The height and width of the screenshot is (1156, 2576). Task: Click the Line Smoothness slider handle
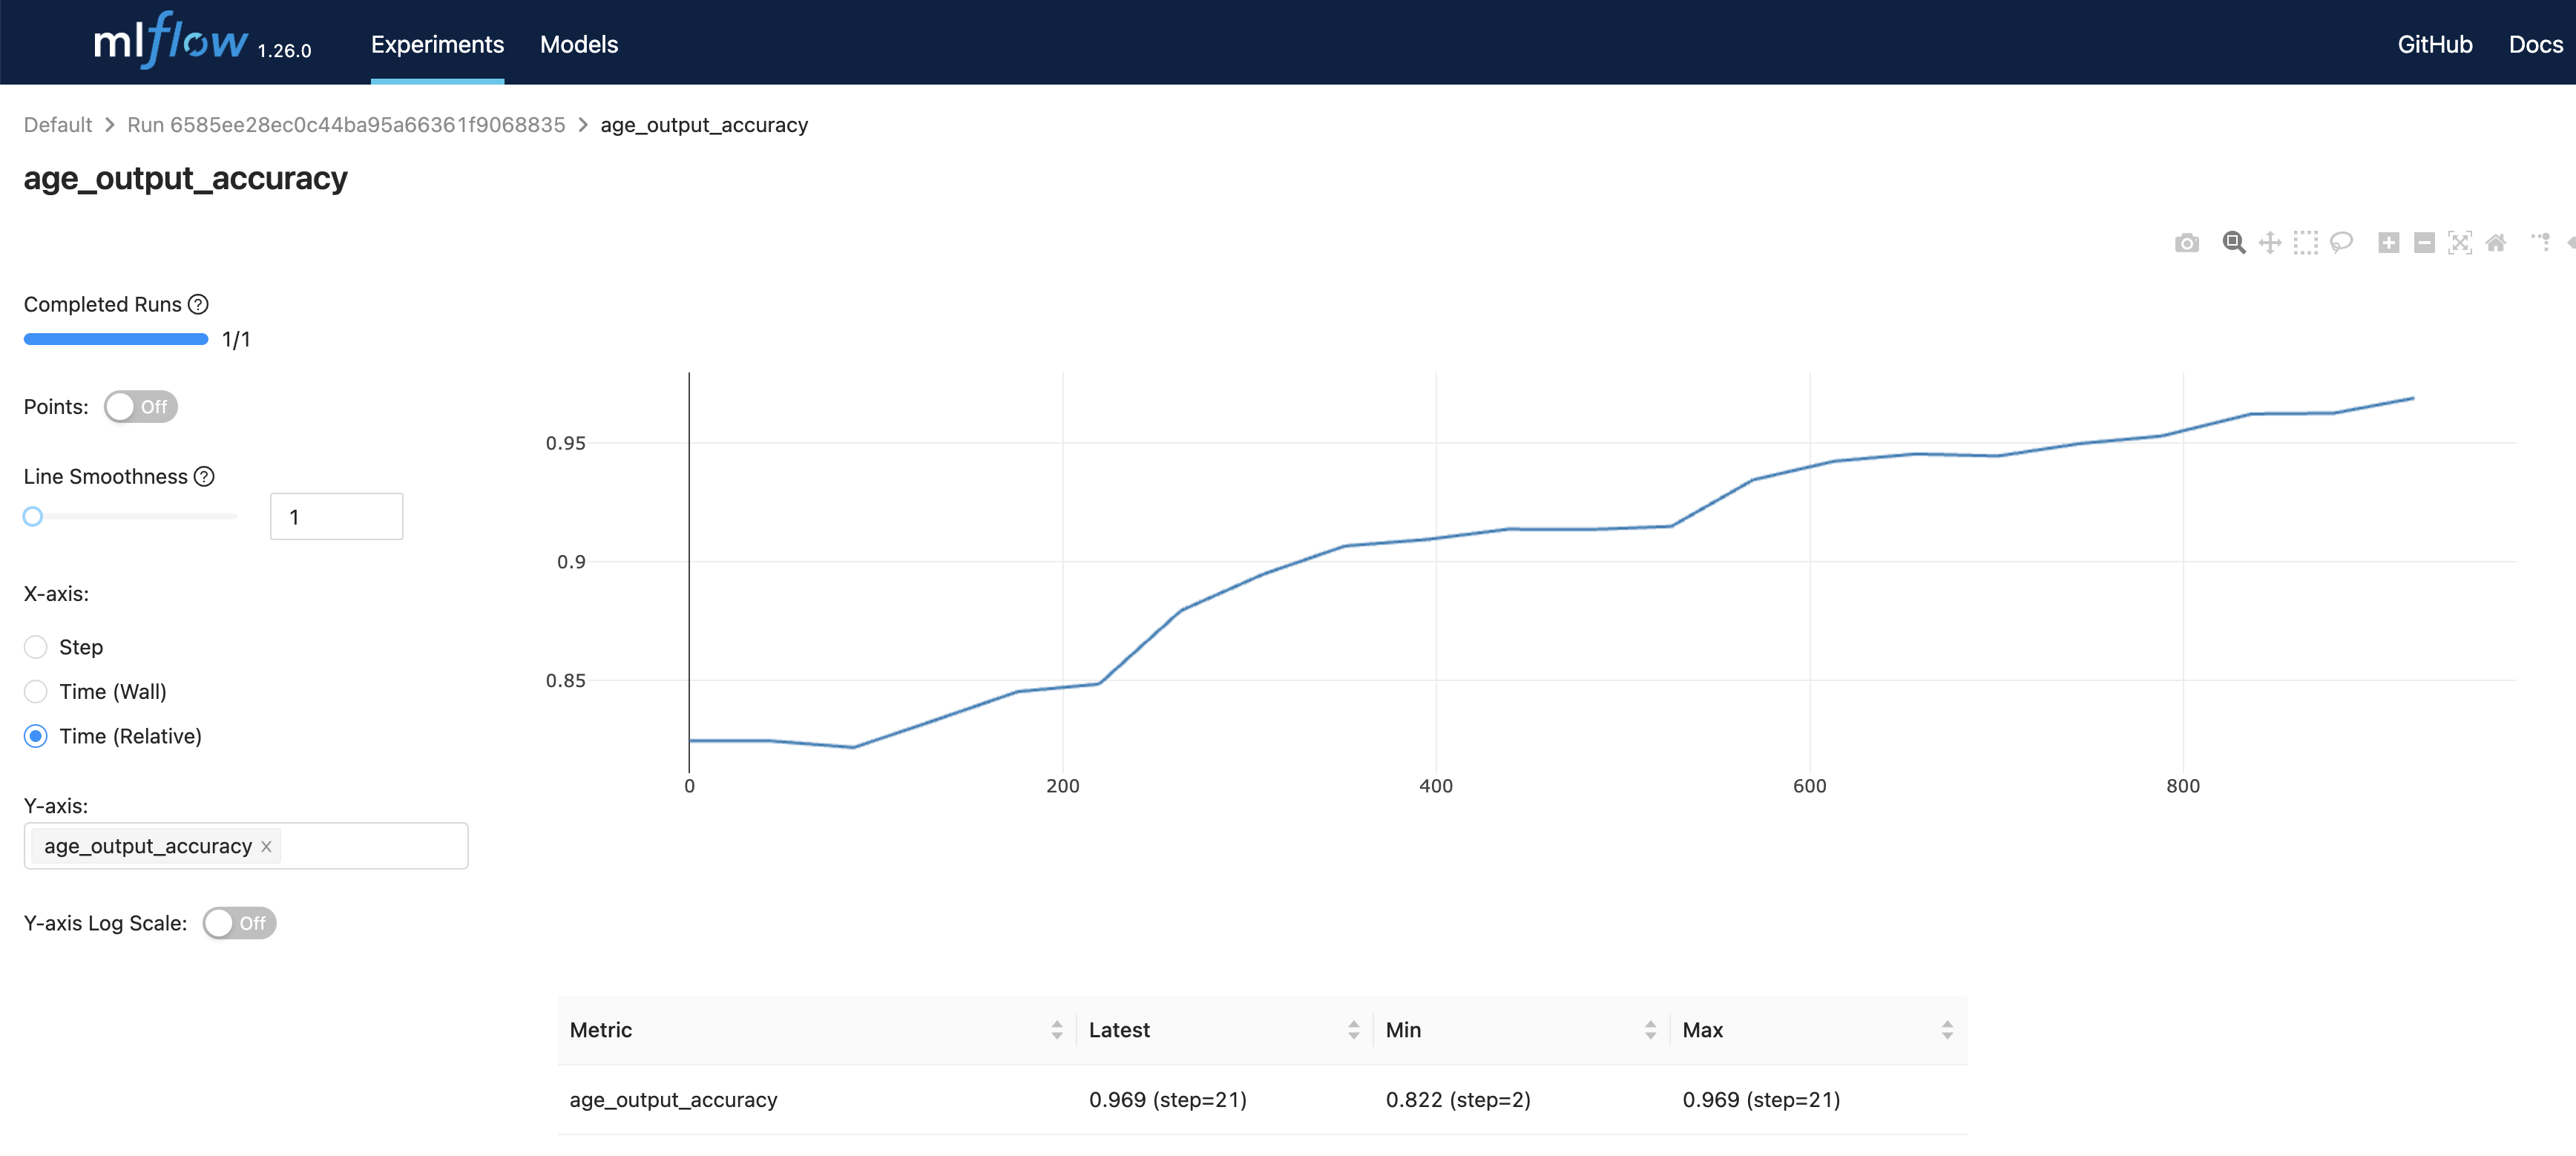[x=33, y=516]
